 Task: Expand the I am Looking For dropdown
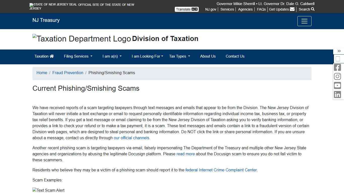147,56
